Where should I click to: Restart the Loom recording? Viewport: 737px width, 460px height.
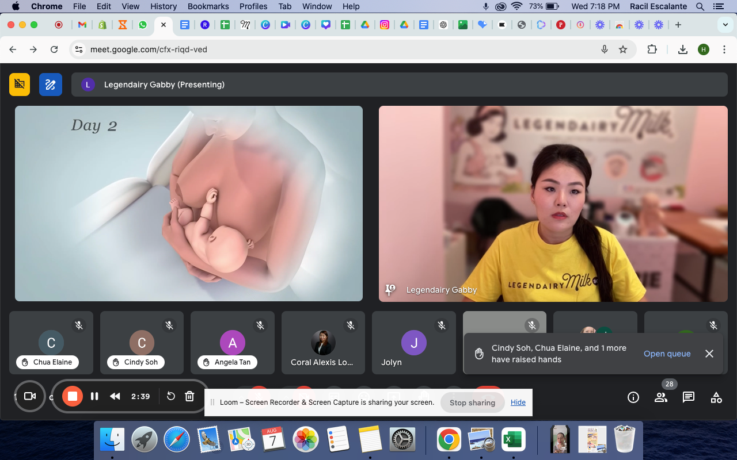coord(171,396)
